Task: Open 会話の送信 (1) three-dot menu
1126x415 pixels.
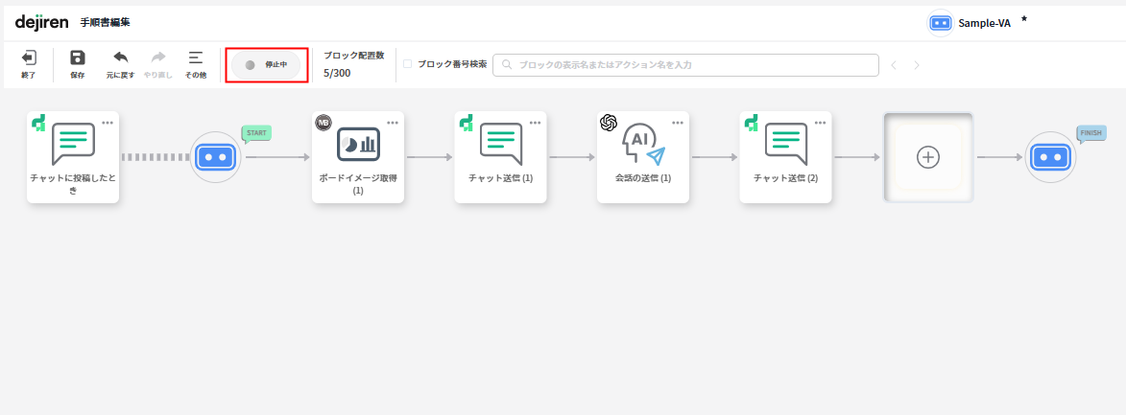Action: [678, 122]
